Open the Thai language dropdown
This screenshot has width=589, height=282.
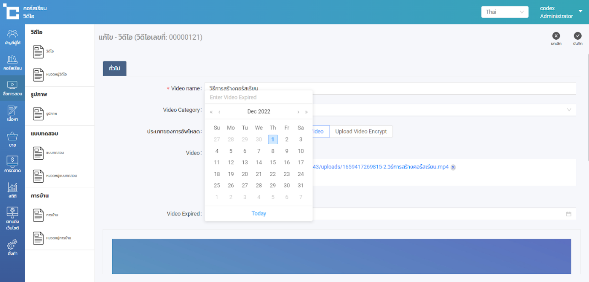pyautogui.click(x=504, y=12)
